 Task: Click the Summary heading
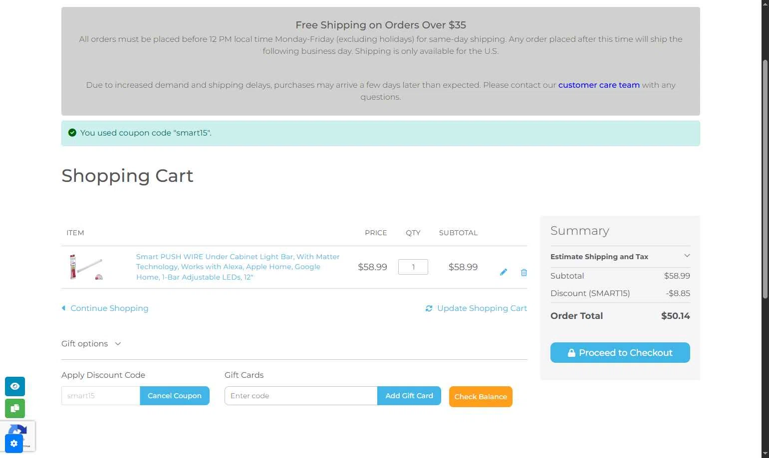pyautogui.click(x=580, y=231)
